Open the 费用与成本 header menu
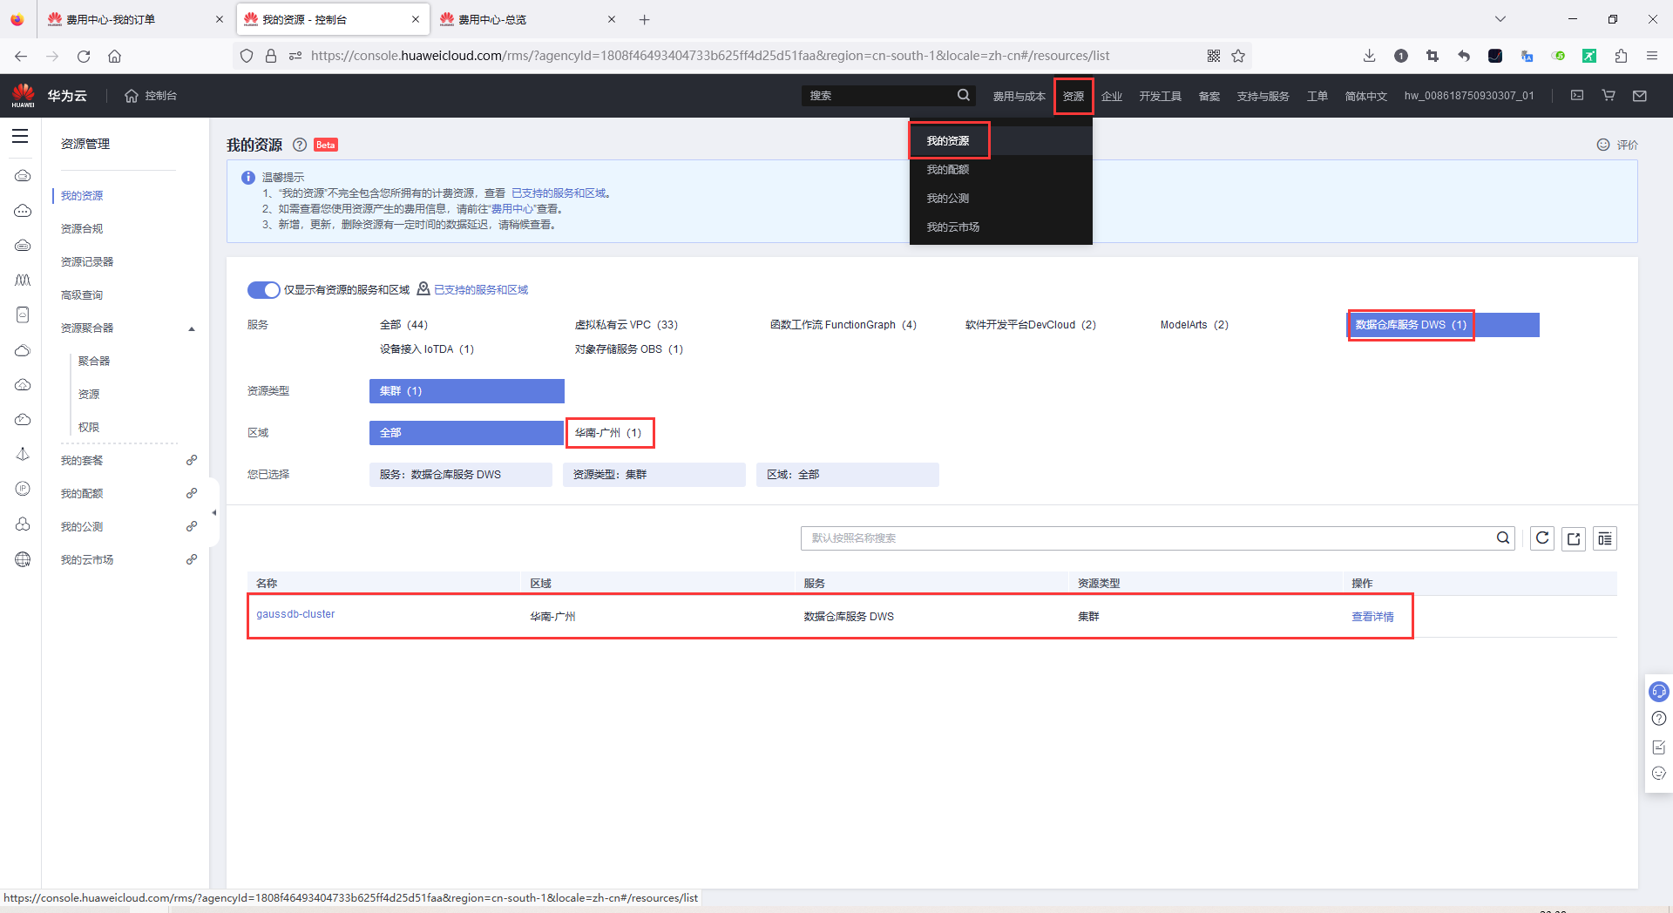Viewport: 1673px width, 913px height. click(1019, 96)
